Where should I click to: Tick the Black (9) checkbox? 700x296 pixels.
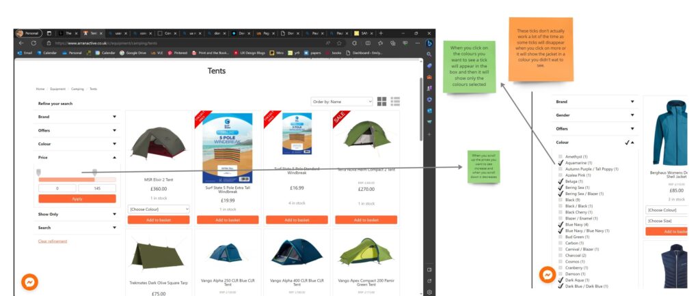(561, 200)
